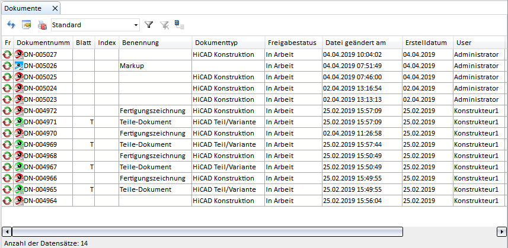The height and width of the screenshot is (248, 508).
Task: Click Administrator user in DN-005025 row
Action: coord(476,77)
